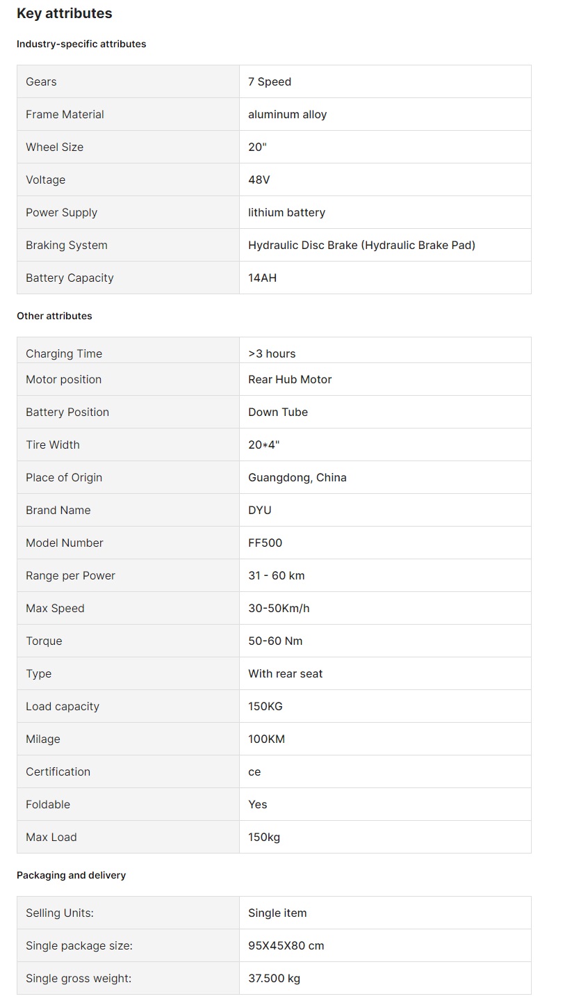Select the With rear seat type value
Image resolution: width=588 pixels, height=1001 pixels.
pos(285,673)
